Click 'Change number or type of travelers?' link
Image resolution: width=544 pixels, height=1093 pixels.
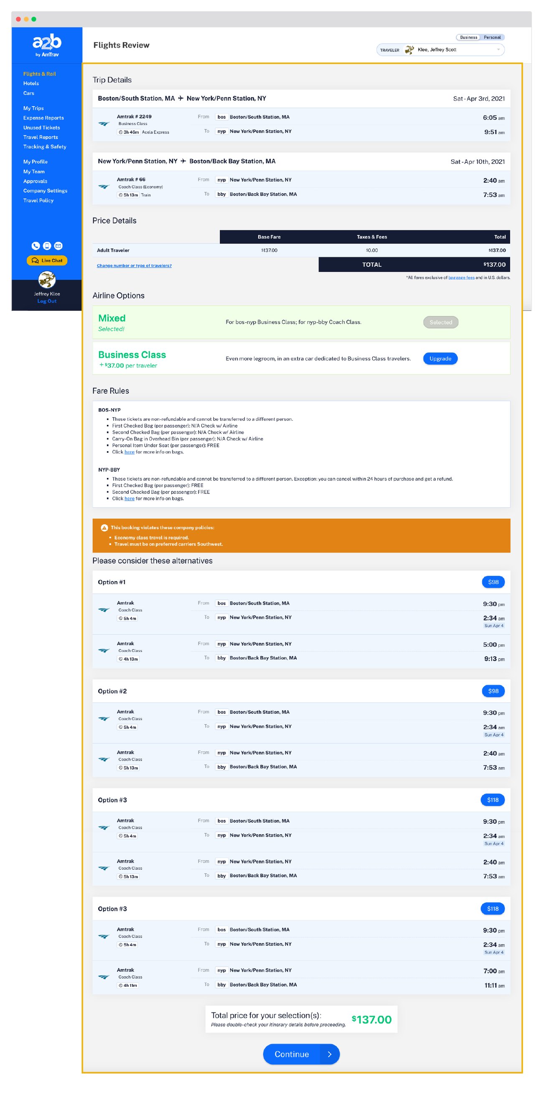pos(134,266)
